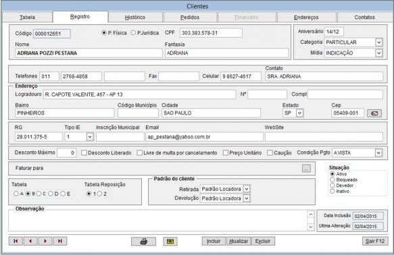Click the Desconto Máximo field
The width and height of the screenshot is (394, 255).
coord(66,152)
